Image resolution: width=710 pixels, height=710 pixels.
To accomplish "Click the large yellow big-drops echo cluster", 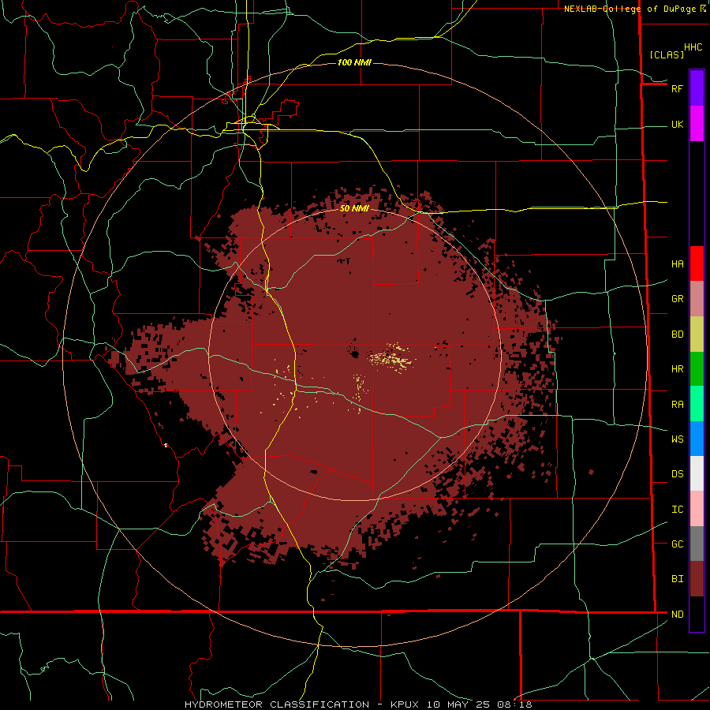I will click(390, 359).
